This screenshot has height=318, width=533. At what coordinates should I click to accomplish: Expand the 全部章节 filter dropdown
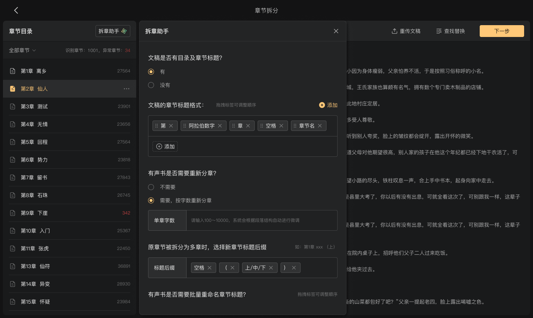22,50
